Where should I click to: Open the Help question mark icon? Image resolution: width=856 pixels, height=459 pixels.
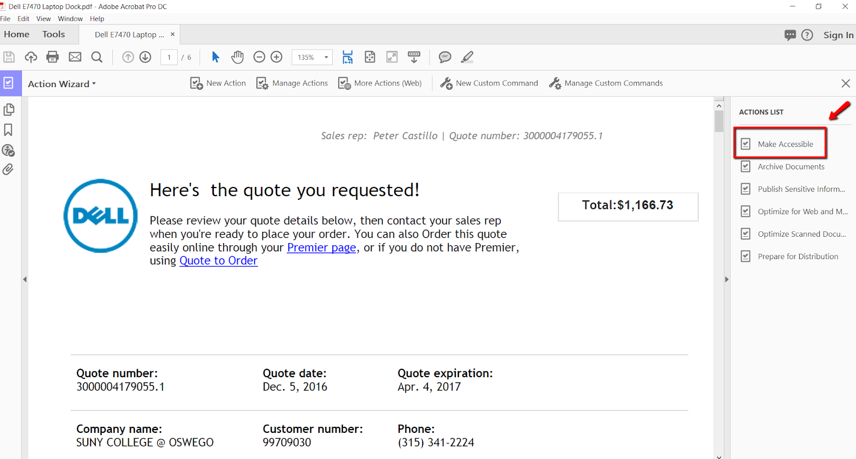coord(807,35)
